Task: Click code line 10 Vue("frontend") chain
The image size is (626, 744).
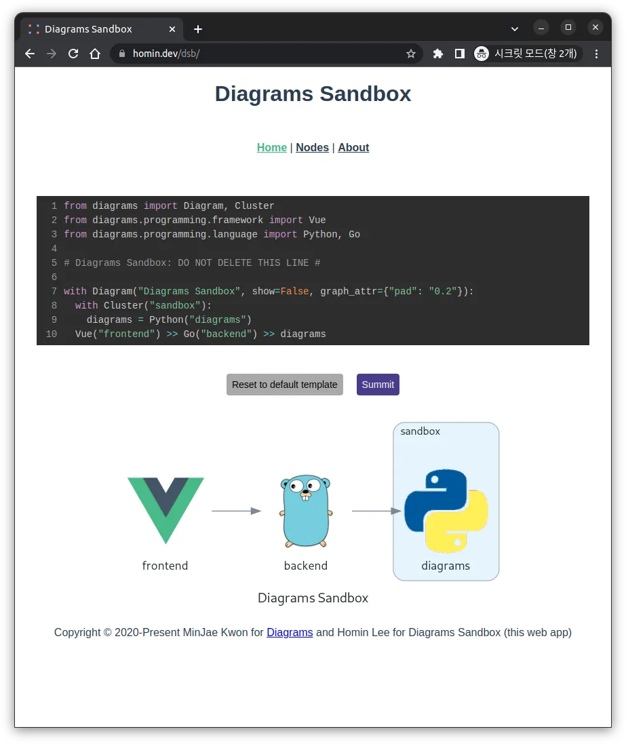Action: (200, 334)
